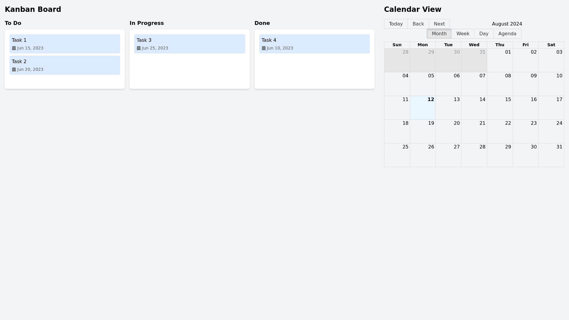Switch calendar to Month view

click(439, 34)
